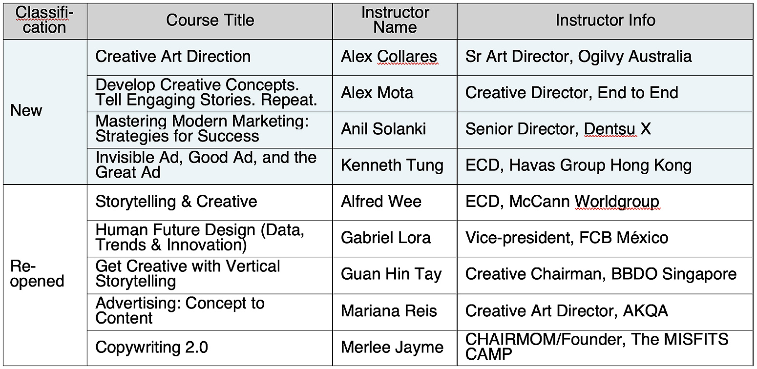Image resolution: width=757 pixels, height=369 pixels.
Task: Click the Dentsu X info cell
Action: tap(605, 130)
